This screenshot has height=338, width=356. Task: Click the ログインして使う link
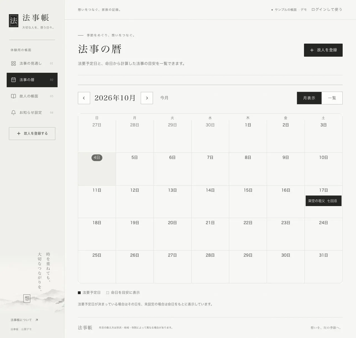pos(327,9)
